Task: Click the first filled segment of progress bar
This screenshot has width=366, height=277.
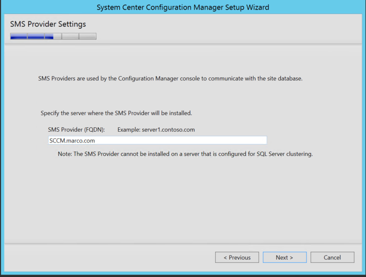Action: click(18, 36)
